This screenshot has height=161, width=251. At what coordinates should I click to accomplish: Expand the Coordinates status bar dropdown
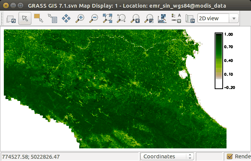[x=167, y=156]
